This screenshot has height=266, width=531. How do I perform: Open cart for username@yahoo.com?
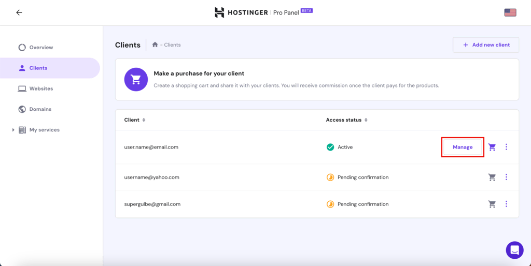[x=492, y=178]
